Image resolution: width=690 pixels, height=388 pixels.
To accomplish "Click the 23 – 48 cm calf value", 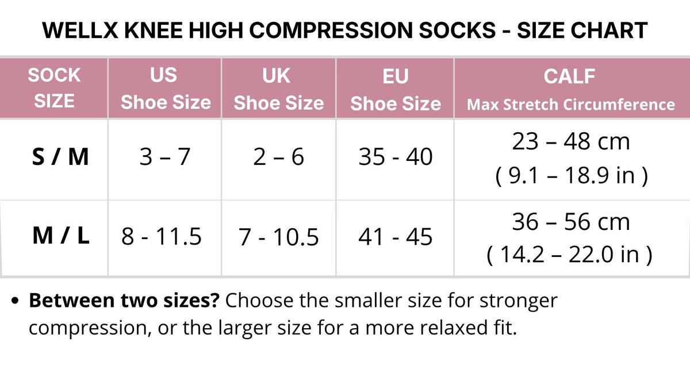I will tap(571, 141).
